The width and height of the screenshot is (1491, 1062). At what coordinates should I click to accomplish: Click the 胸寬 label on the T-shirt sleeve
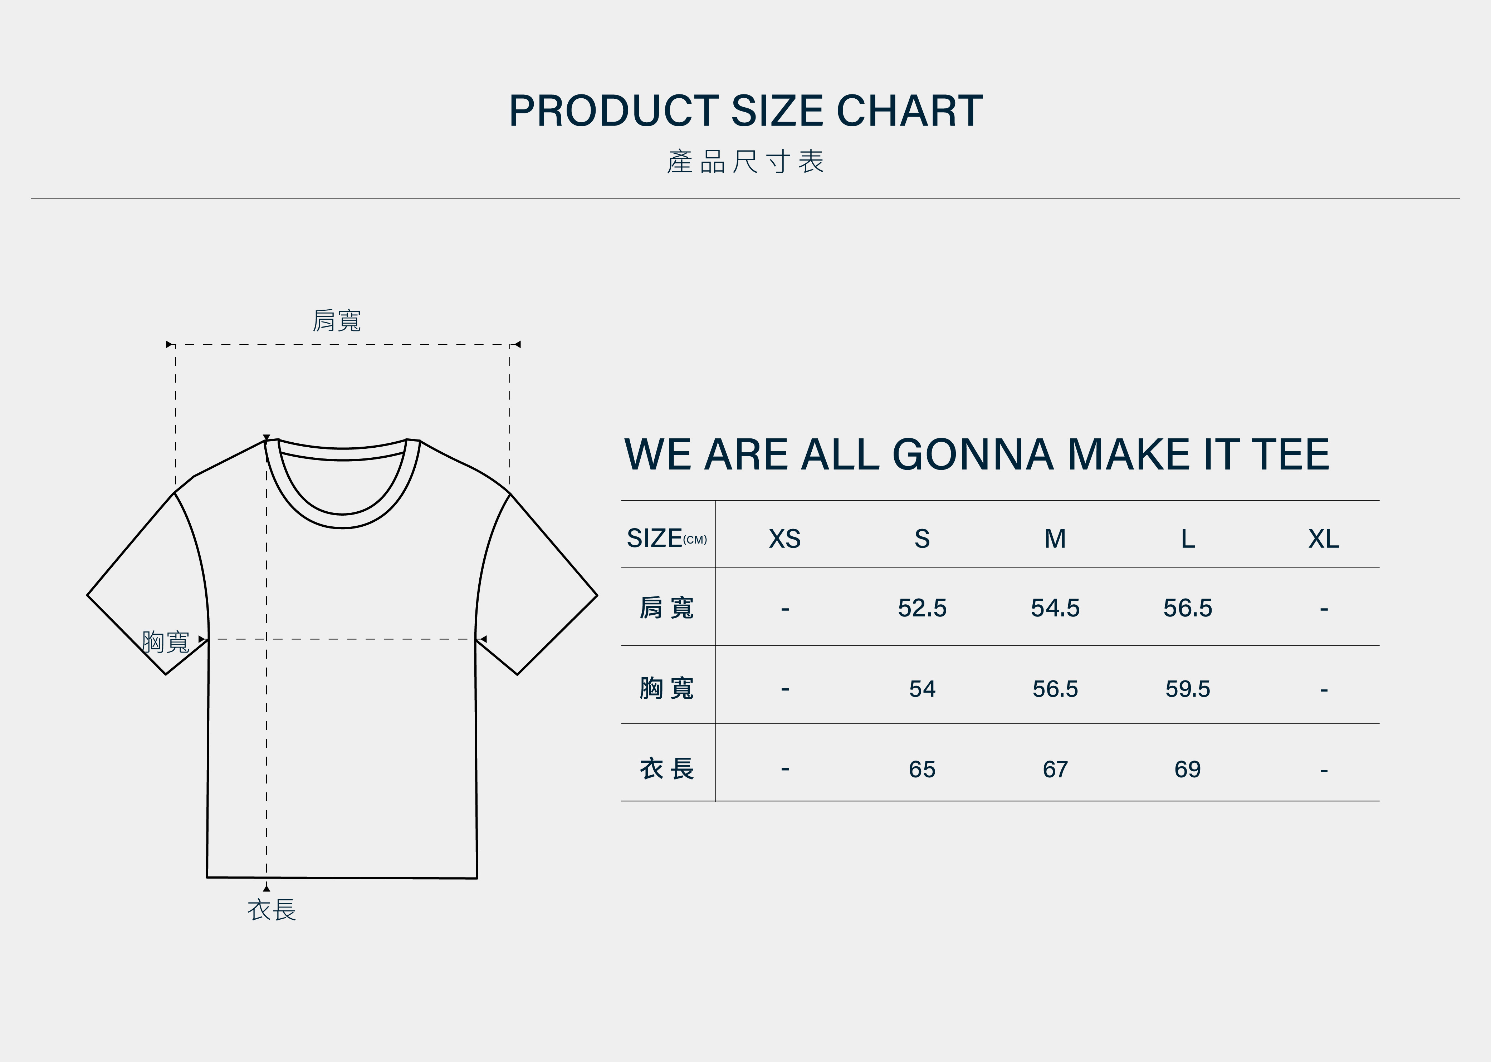pyautogui.click(x=166, y=641)
